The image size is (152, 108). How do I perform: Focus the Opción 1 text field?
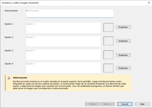[x=63, y=28]
